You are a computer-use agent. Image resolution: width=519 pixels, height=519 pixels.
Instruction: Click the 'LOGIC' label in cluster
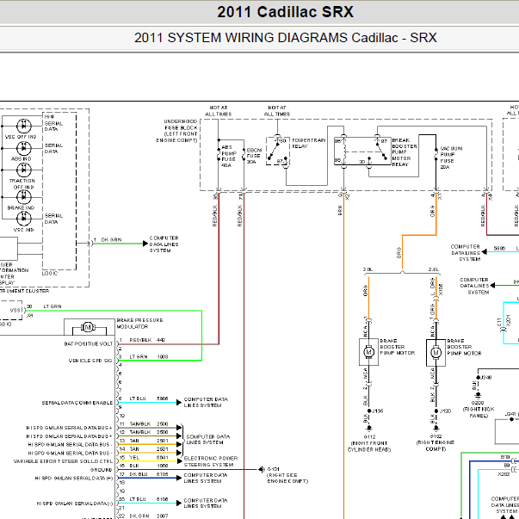pyautogui.click(x=50, y=274)
